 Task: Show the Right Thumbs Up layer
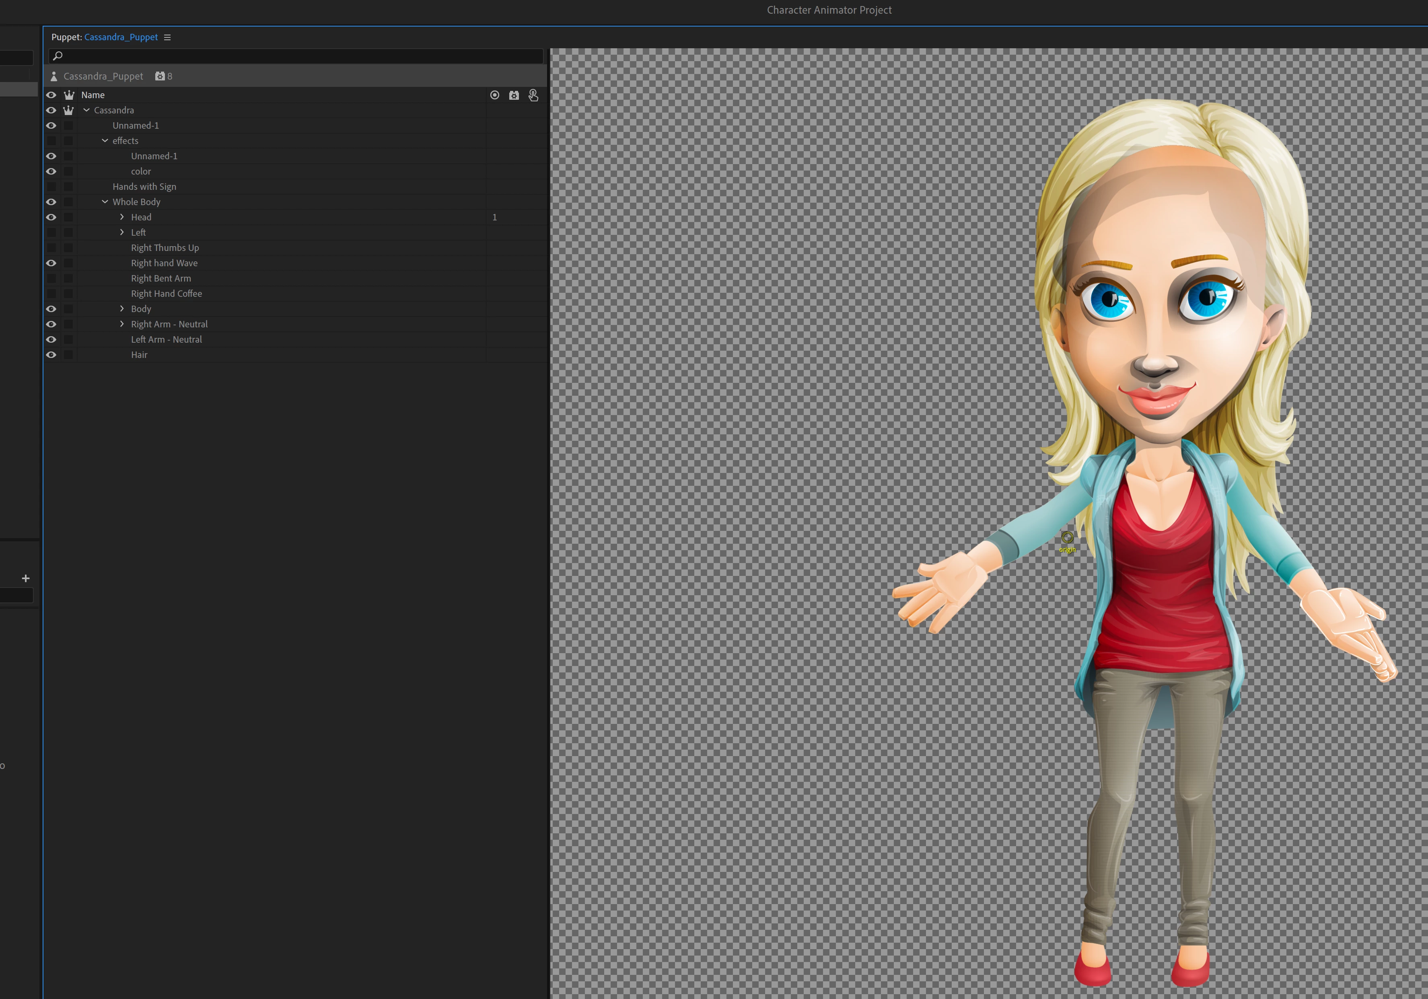point(51,248)
